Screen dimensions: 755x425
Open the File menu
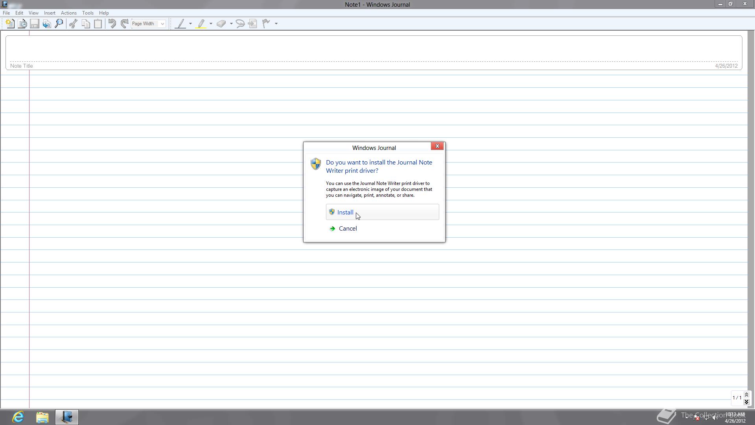(6, 13)
